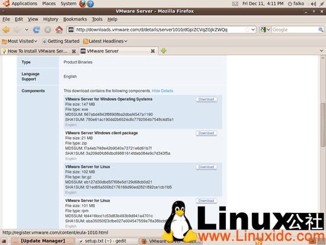Open the address bar history dropdown
326x245 pixels.
coord(253,30)
